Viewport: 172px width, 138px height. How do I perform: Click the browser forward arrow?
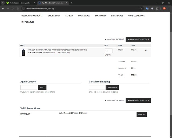tap(8, 9)
